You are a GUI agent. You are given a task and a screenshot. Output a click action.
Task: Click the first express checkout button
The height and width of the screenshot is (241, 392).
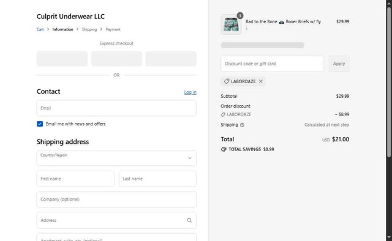(62, 59)
